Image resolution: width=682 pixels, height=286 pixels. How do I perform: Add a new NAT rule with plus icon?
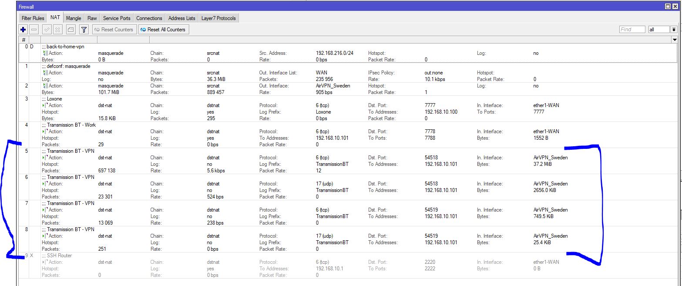[x=23, y=30]
